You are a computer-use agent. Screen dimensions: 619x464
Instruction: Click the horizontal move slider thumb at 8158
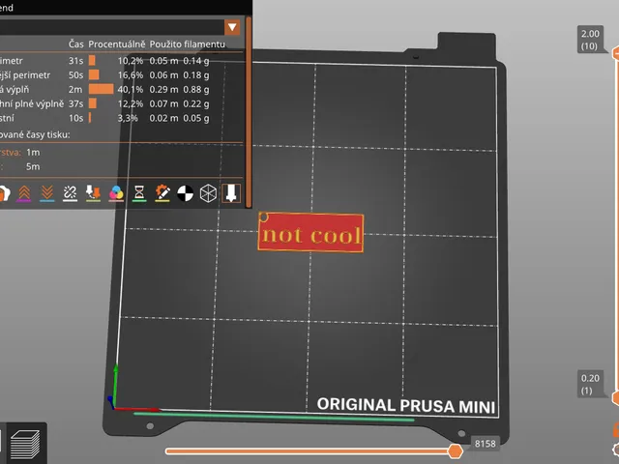tap(456, 451)
